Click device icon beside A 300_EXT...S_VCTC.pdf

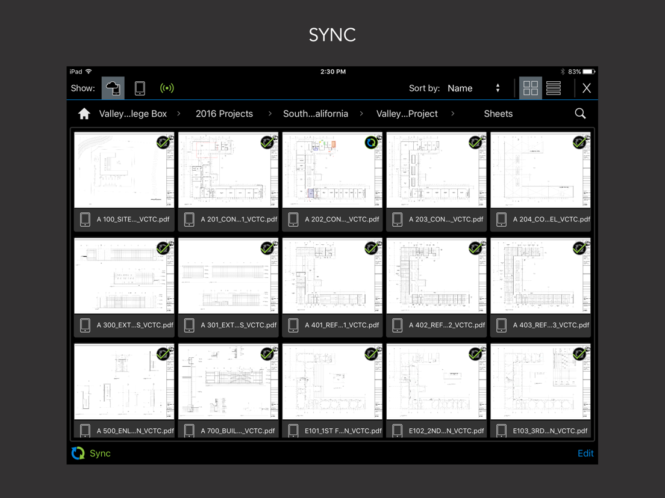click(x=86, y=325)
